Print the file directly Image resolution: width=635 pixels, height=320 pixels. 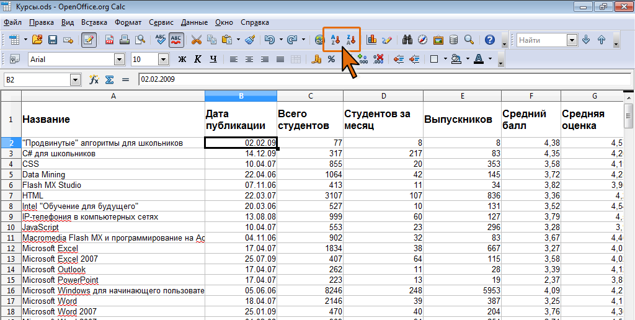coord(125,40)
